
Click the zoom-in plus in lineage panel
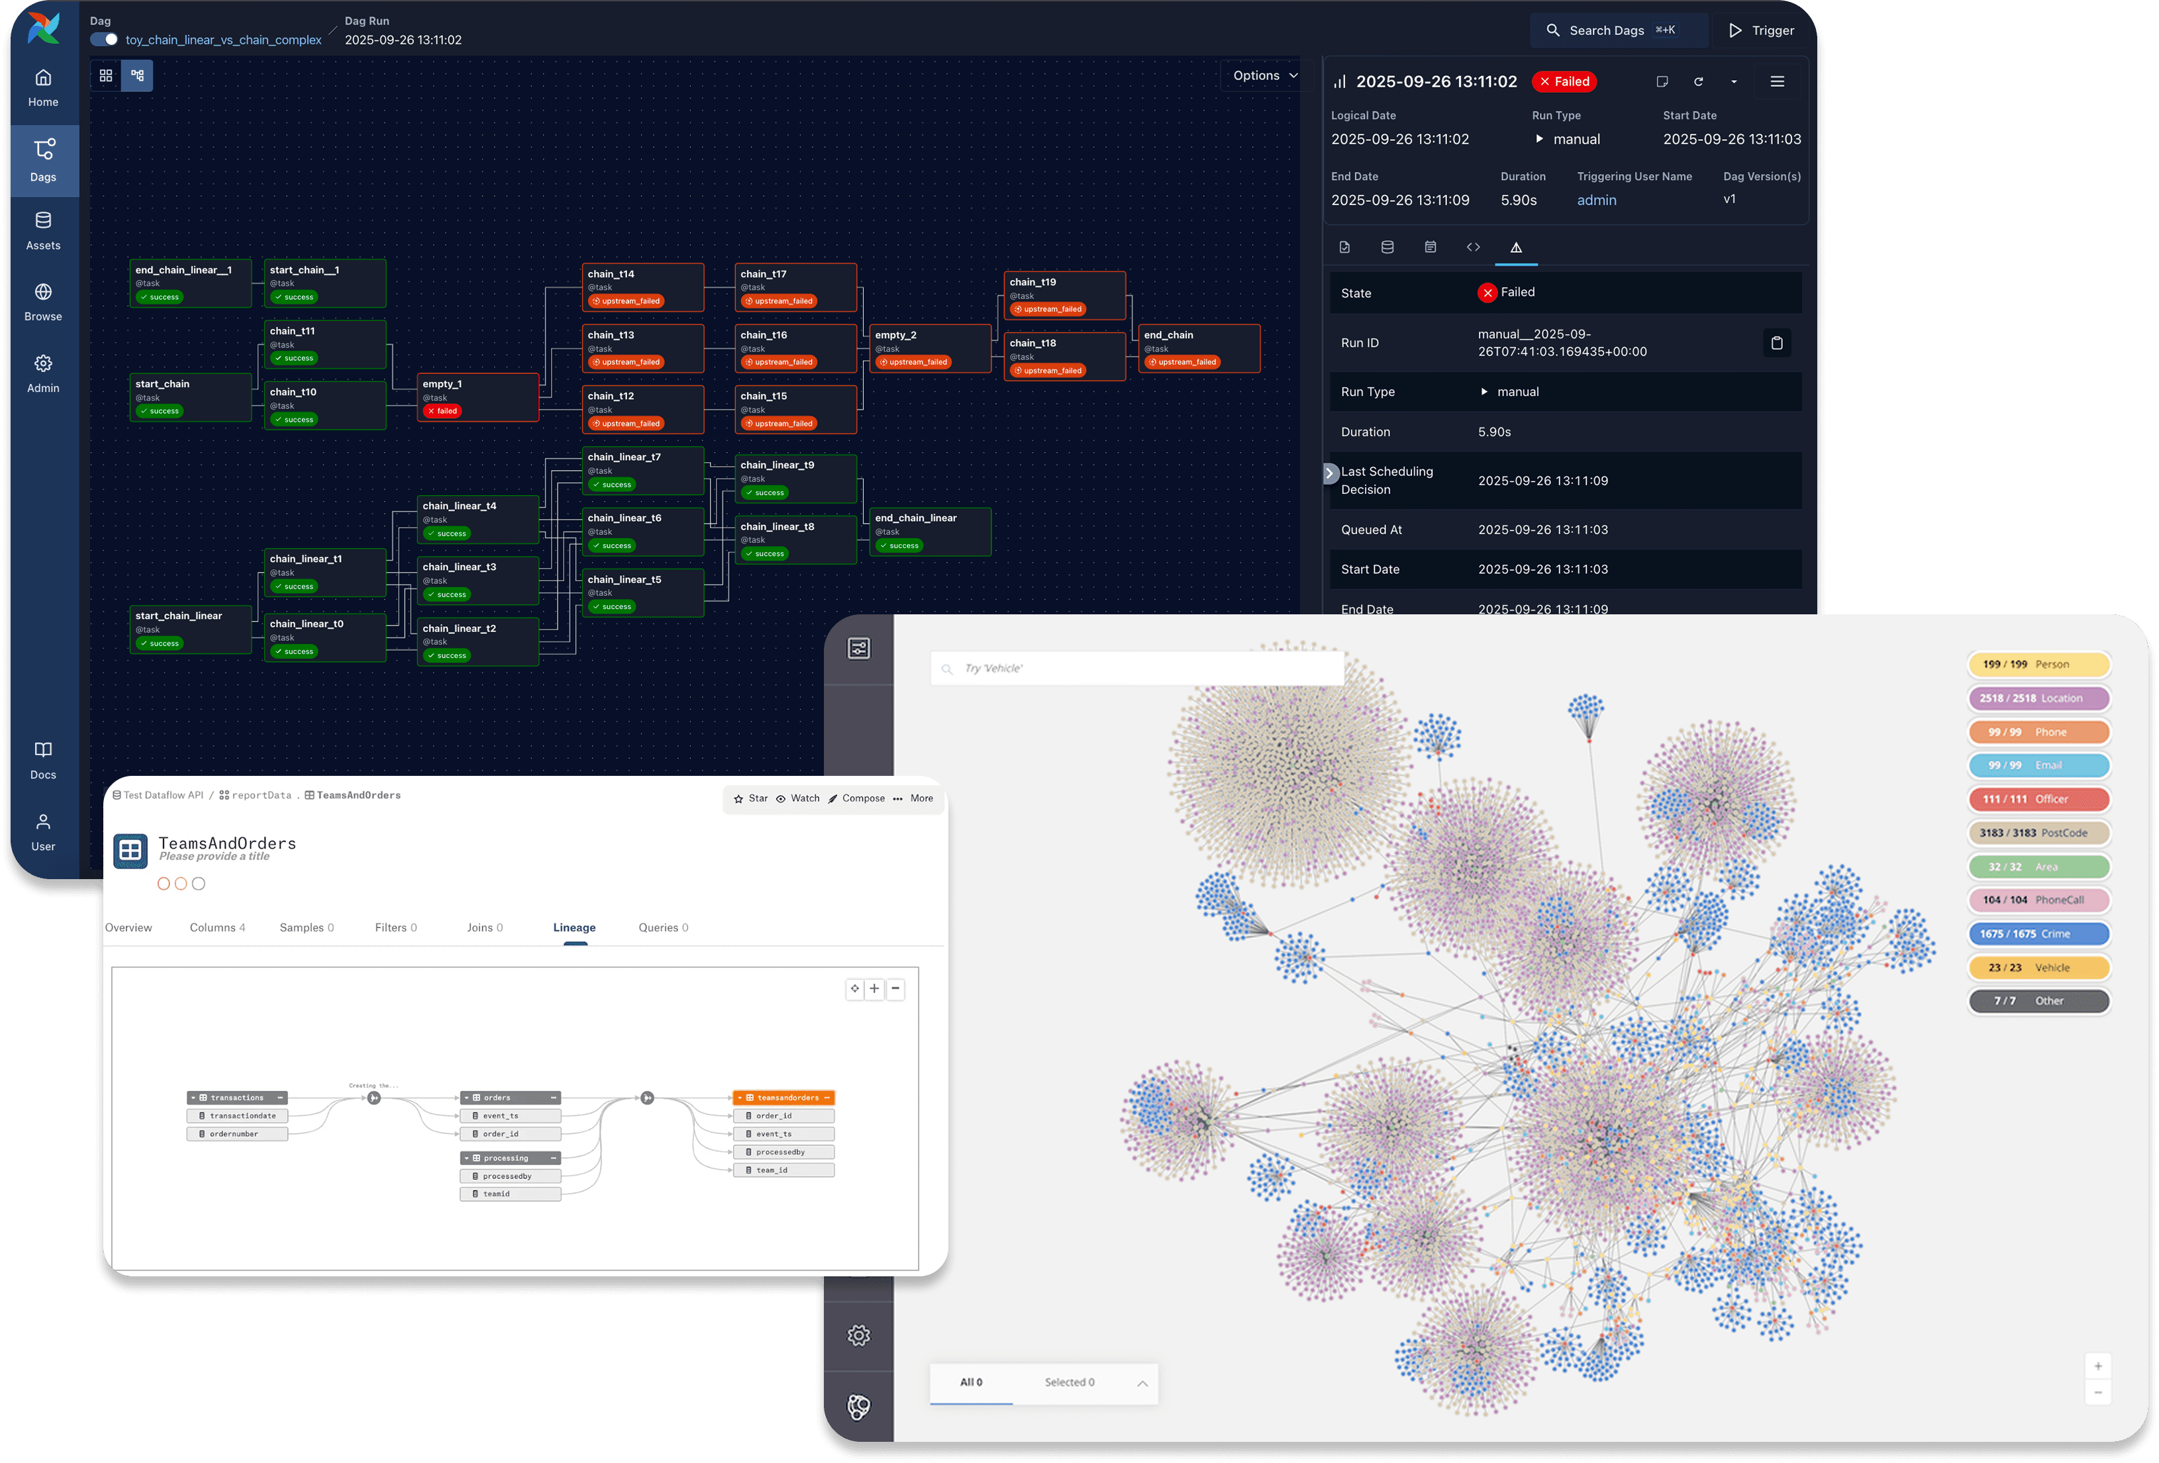874,988
